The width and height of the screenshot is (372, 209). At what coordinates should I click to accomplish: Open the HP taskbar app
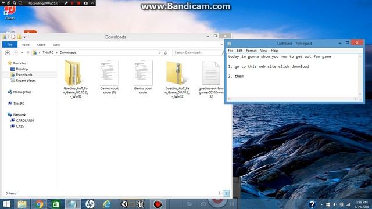click(90, 204)
